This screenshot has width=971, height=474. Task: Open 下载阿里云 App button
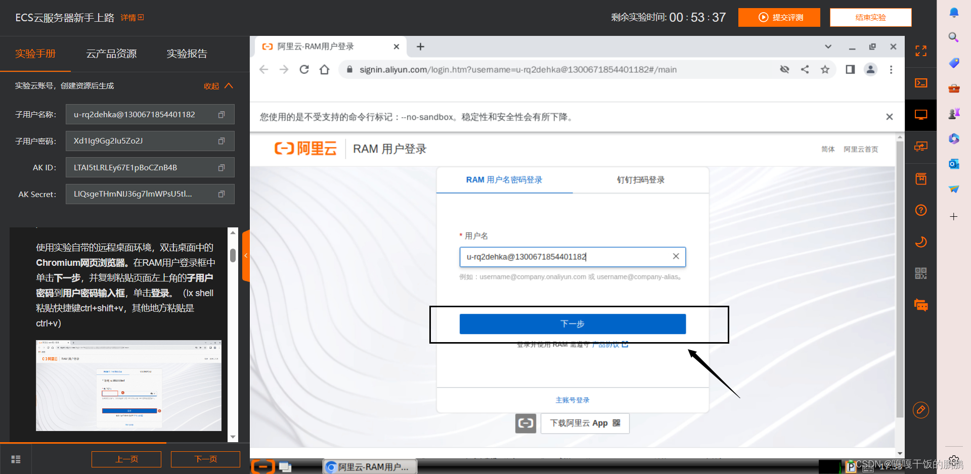click(x=585, y=423)
